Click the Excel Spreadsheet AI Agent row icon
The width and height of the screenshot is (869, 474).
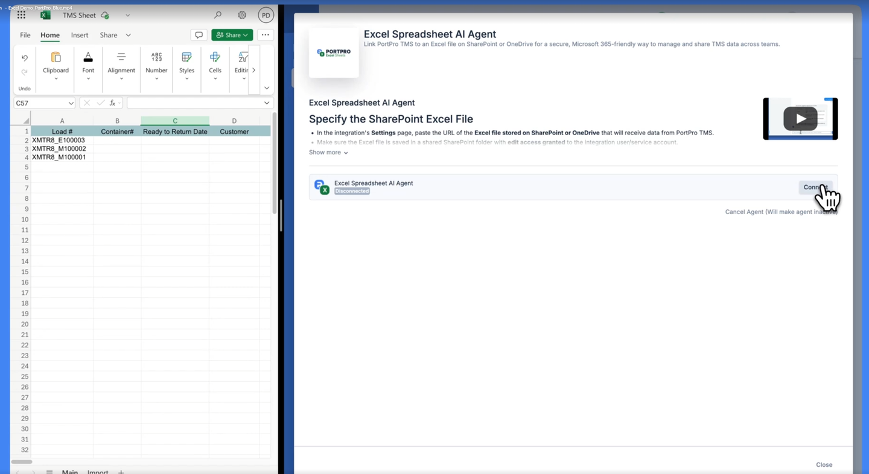click(322, 187)
